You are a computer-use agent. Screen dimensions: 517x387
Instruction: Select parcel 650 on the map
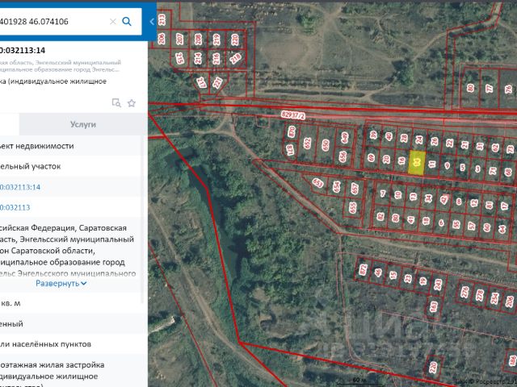[x=326, y=145]
